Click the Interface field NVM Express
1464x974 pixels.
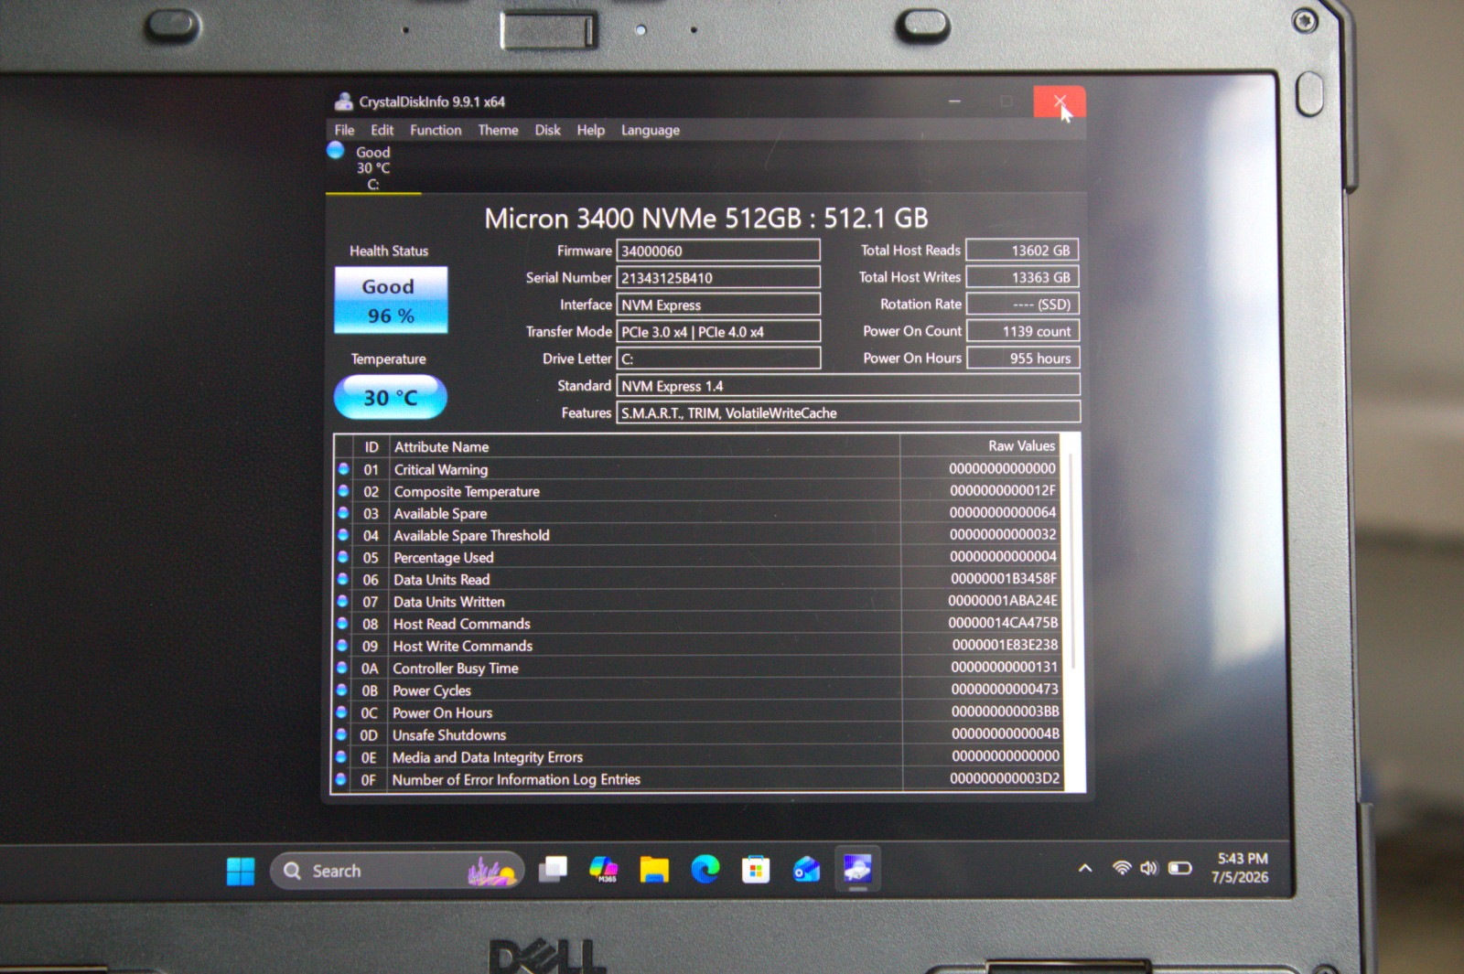pos(718,305)
